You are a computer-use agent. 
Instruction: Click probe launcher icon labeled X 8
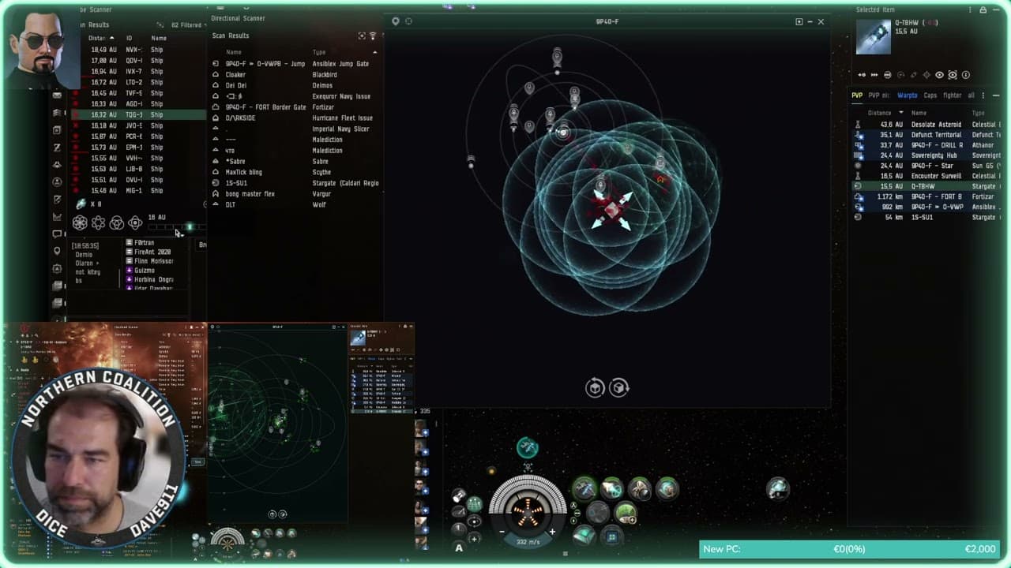pyautogui.click(x=81, y=204)
